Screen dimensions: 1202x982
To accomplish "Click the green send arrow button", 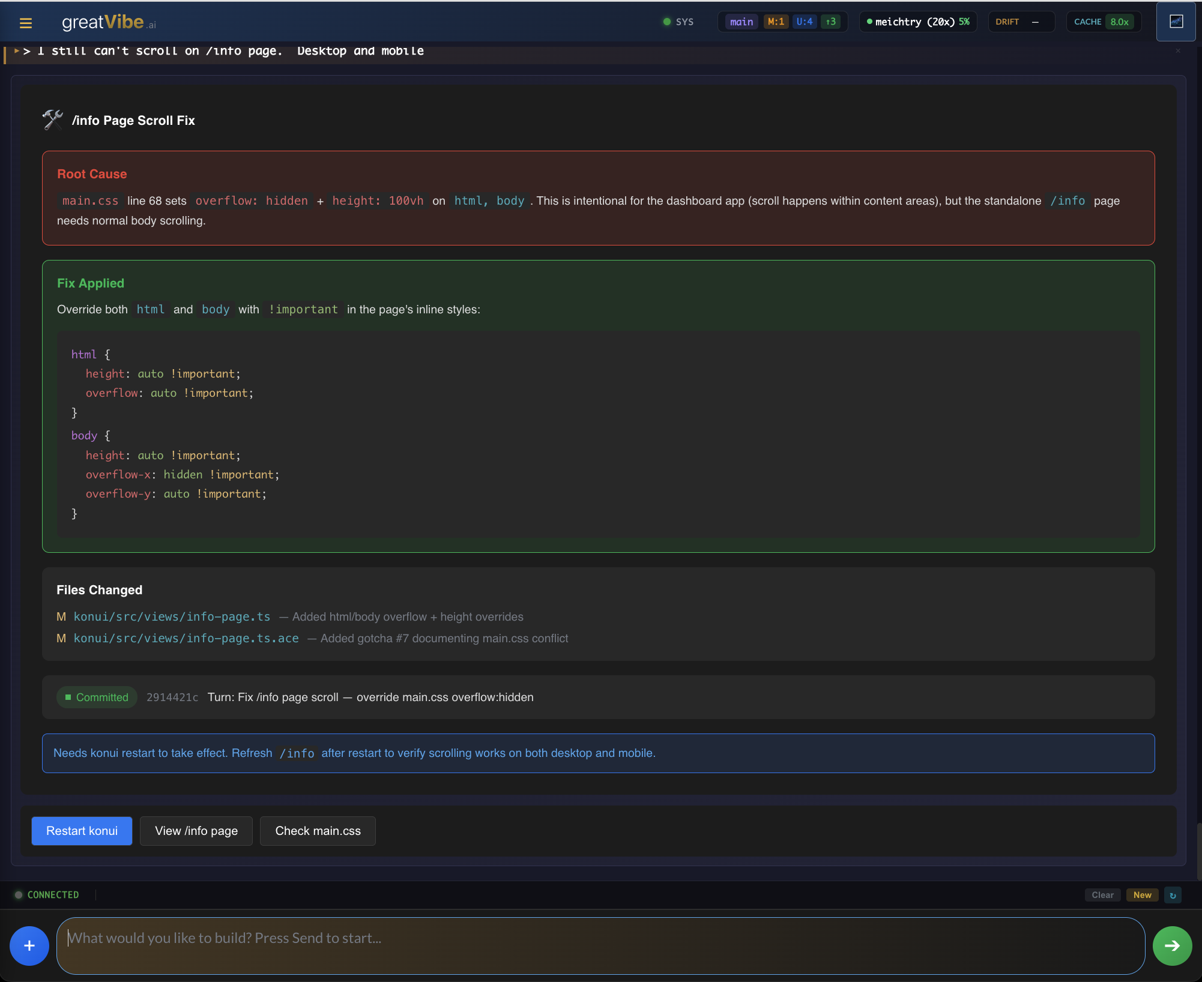I will (1172, 945).
